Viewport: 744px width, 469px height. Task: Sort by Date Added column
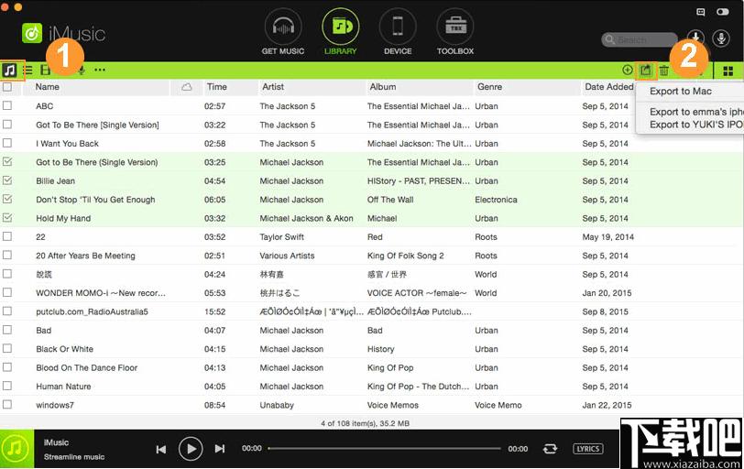608,87
